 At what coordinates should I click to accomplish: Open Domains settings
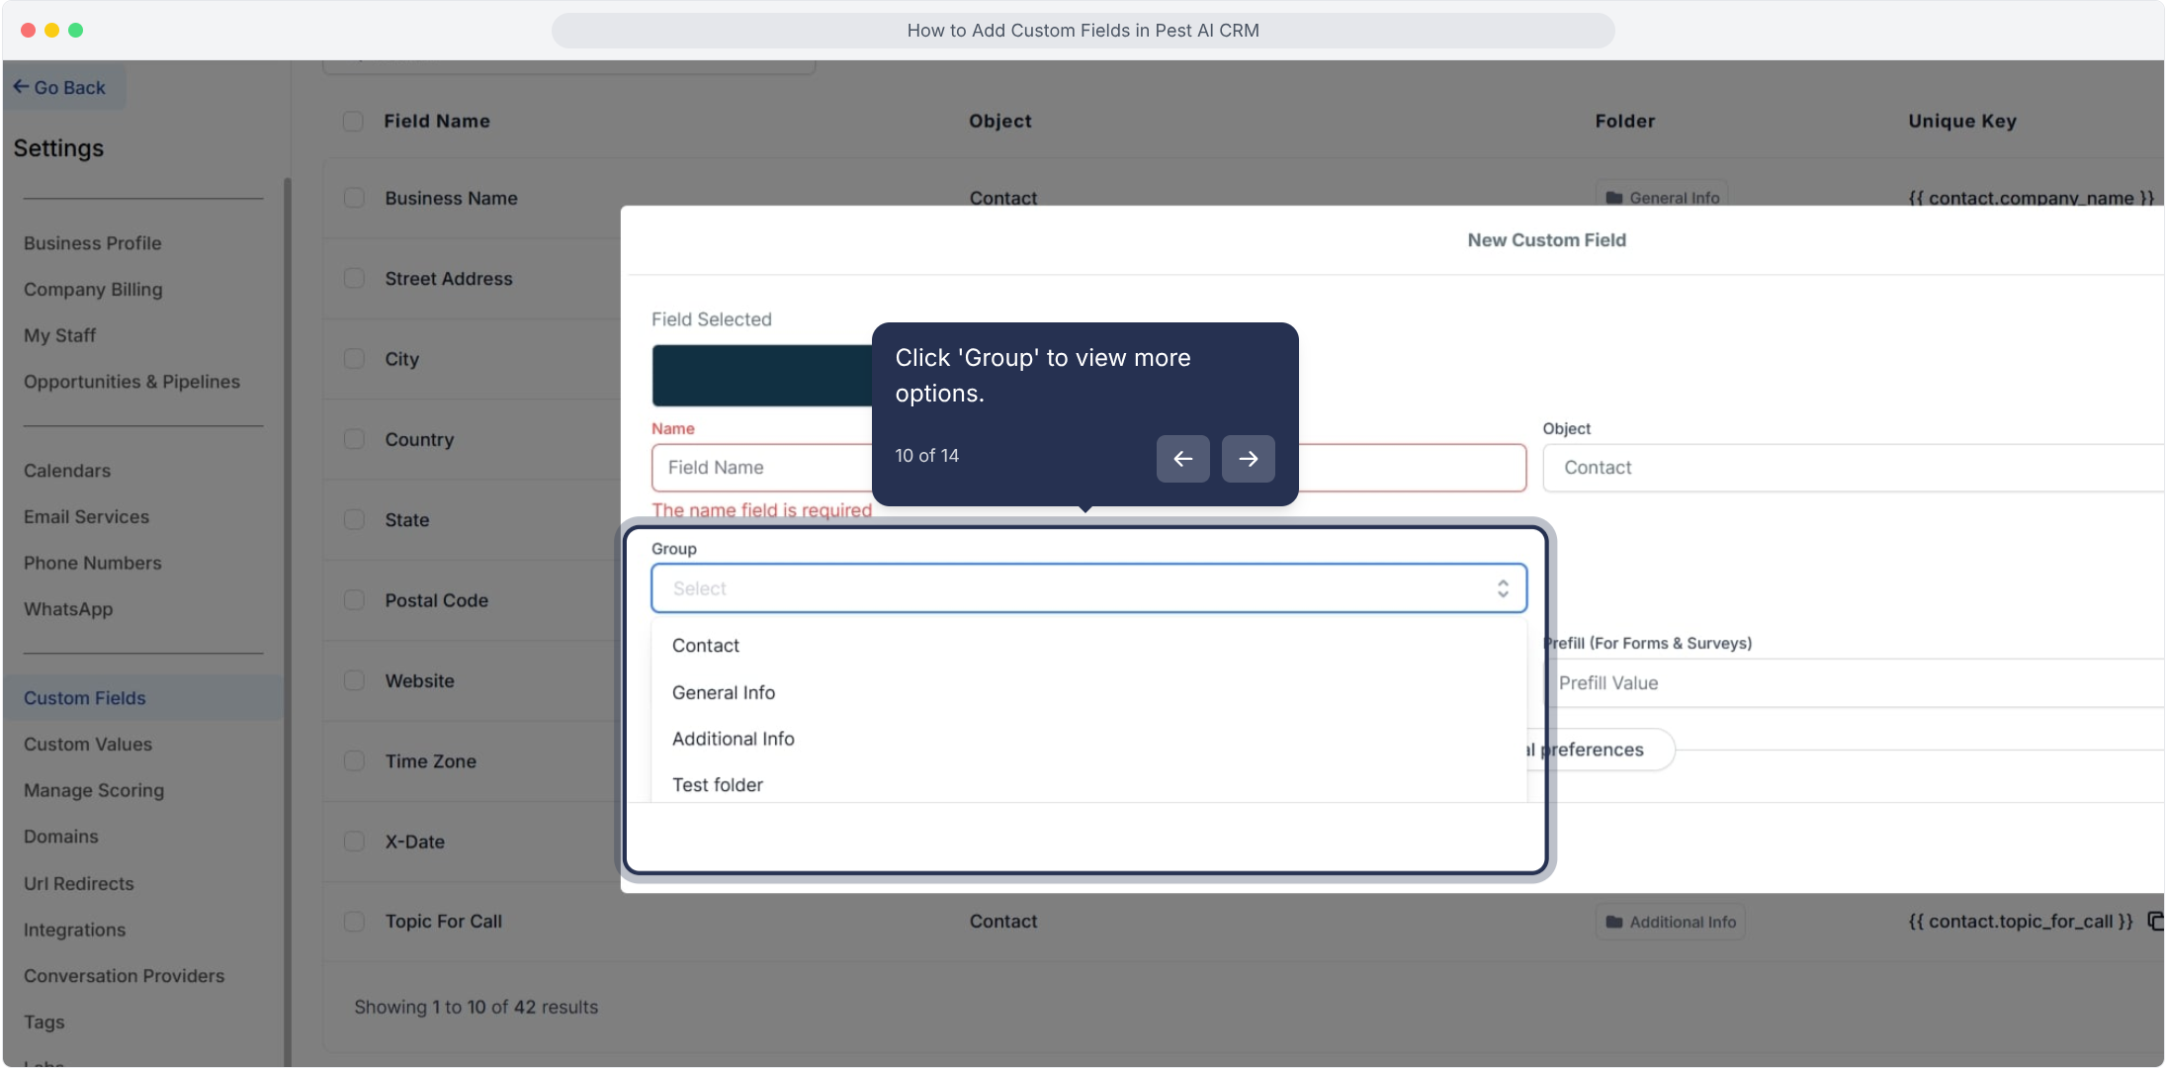[x=61, y=837]
